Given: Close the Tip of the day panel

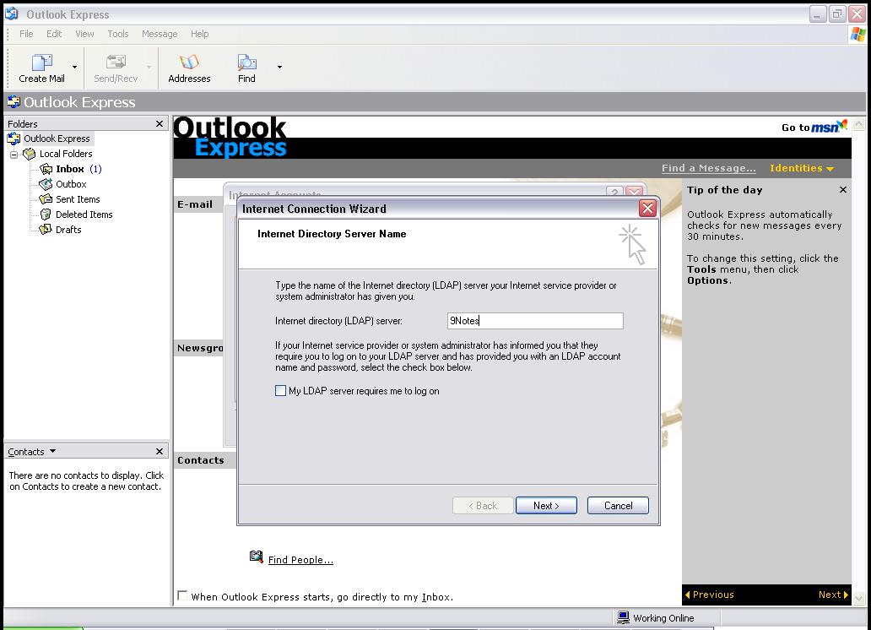Looking at the screenshot, I should 842,190.
